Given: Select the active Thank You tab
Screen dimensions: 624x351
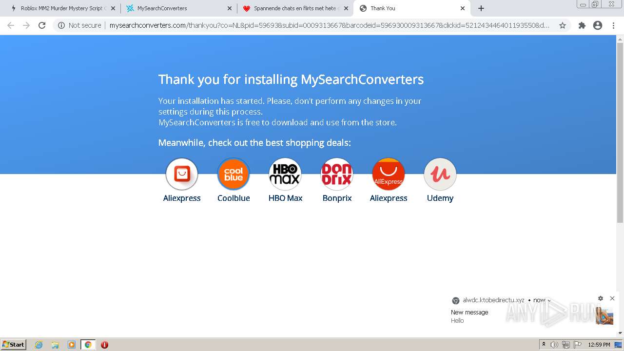Looking at the screenshot, I should pyautogui.click(x=412, y=8).
